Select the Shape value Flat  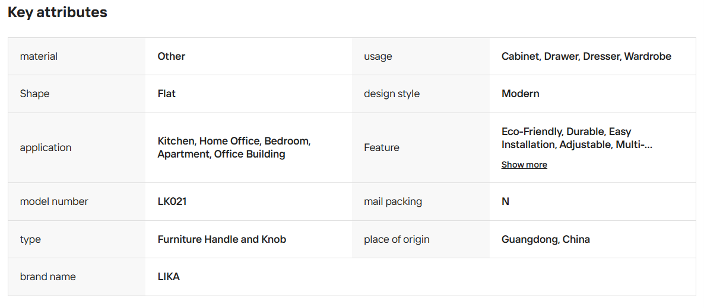[167, 94]
